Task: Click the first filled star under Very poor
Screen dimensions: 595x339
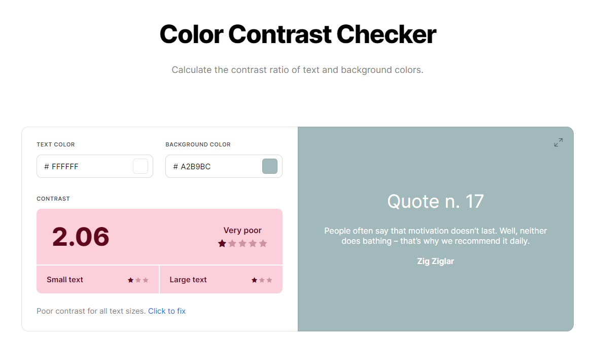Action: (222, 243)
